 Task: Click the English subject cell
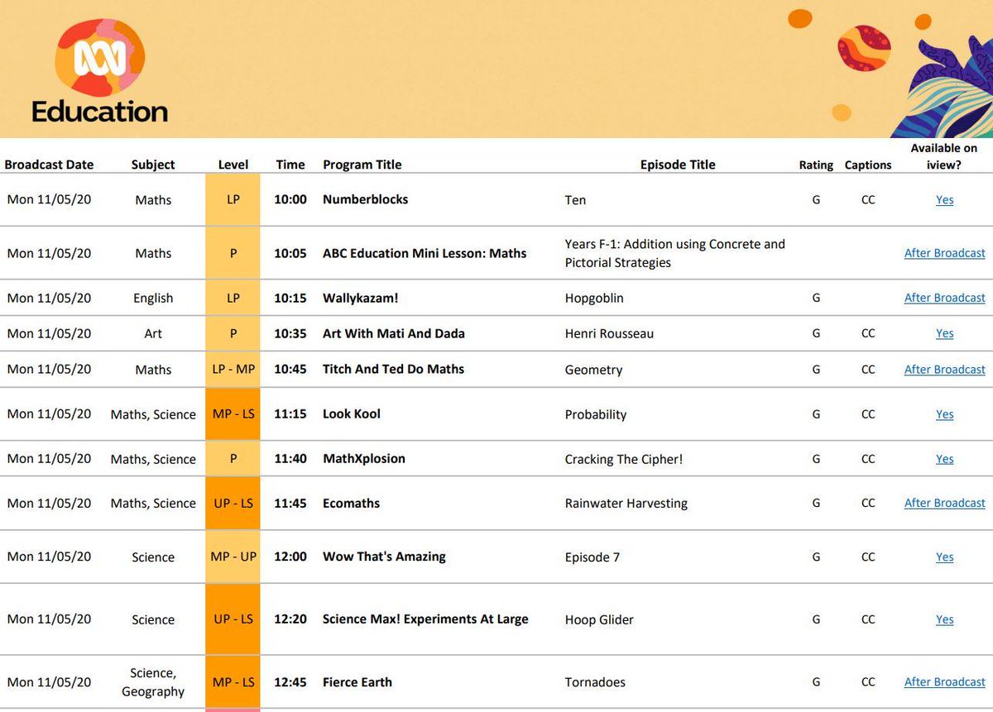point(153,298)
